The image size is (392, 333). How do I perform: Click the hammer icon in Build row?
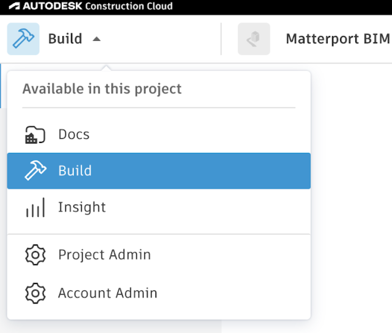35,170
